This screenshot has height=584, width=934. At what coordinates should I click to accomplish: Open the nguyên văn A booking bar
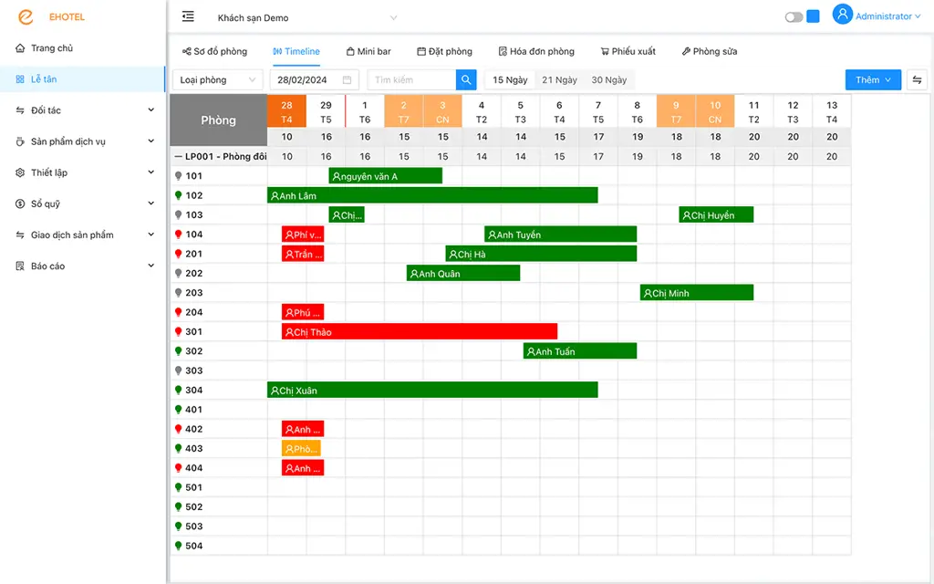(386, 176)
